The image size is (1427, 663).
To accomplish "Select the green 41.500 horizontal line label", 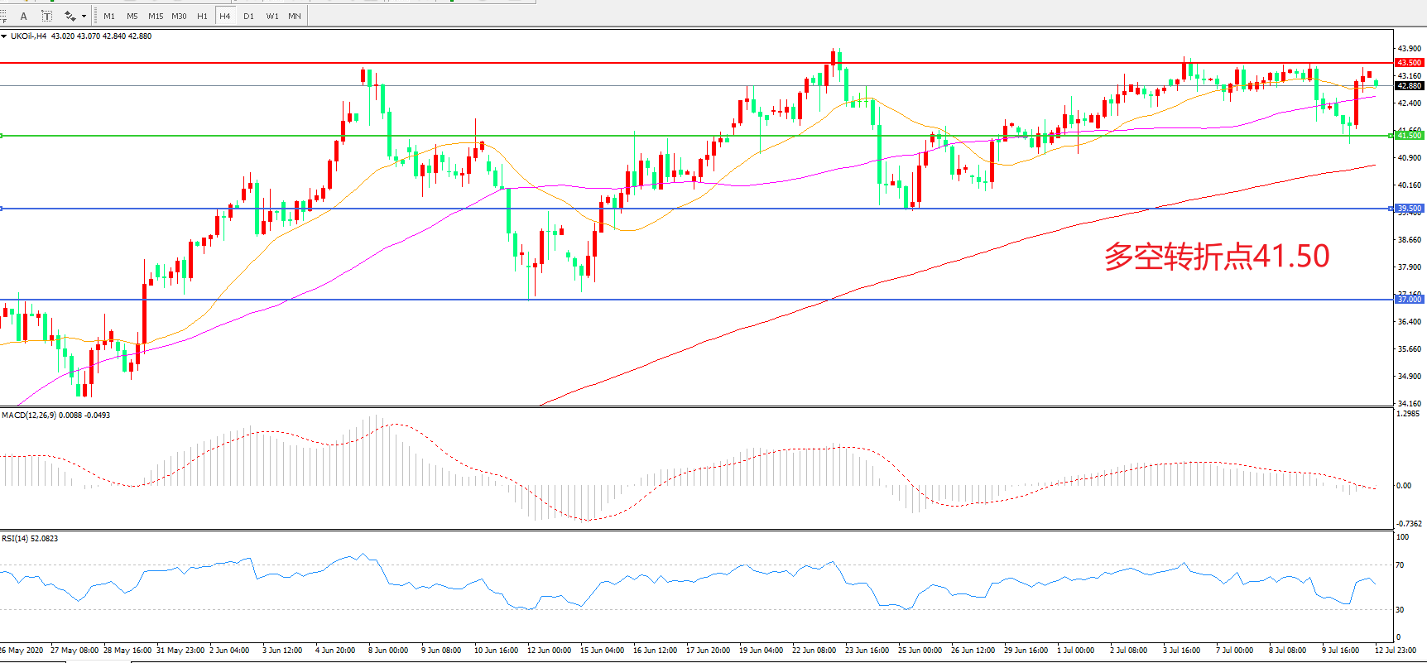I will tap(1409, 135).
